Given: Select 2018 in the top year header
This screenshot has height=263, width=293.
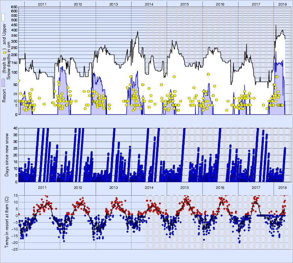Looking at the screenshot, I should [280, 4].
